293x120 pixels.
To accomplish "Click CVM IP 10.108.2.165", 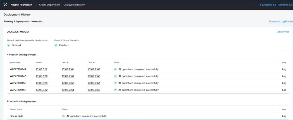I will point(94,69).
